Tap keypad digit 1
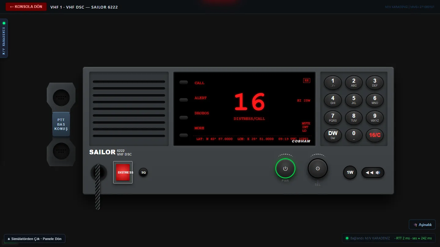This screenshot has height=247, width=440. (x=333, y=83)
